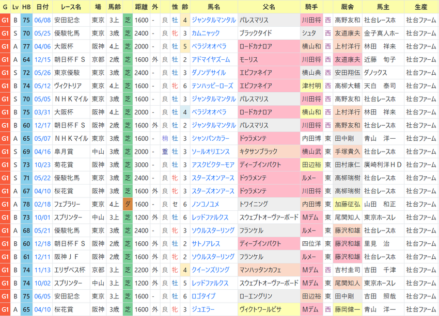The width and height of the screenshot is (439, 316).
Task: Open ベラジオオペラ in the 03/31 大阪杯 row
Action: 209,112
